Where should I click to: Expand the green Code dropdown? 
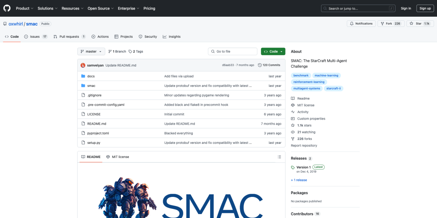click(273, 51)
